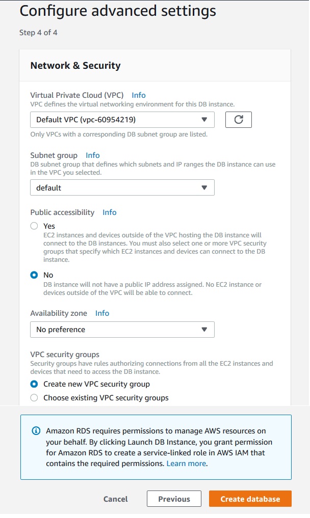Open Info link next to Virtual Private Cloud
This screenshot has width=310, height=518.
click(139, 95)
